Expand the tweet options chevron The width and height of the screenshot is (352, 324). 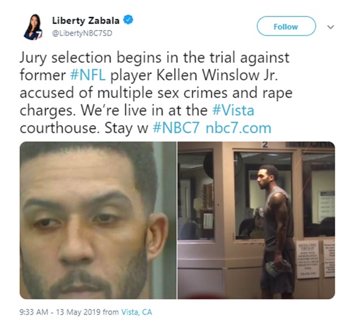coord(331,27)
